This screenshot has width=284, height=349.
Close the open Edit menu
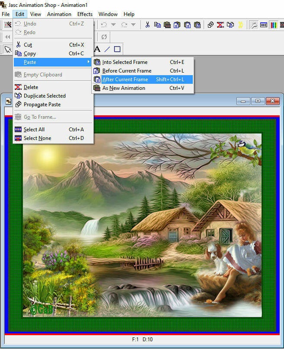tap(20, 14)
